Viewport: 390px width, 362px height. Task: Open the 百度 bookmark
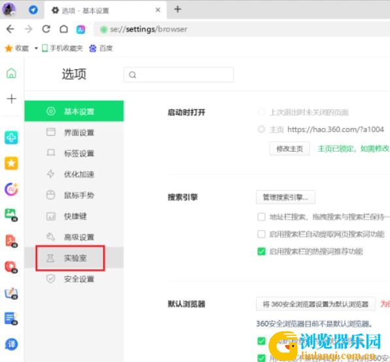101,48
